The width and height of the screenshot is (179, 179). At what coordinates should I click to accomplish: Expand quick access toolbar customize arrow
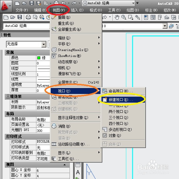tap(138, 3)
